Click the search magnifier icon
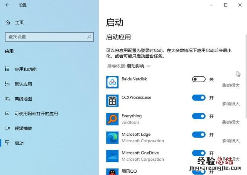Screen dimensions: 247x175 pyautogui.click(x=89, y=37)
